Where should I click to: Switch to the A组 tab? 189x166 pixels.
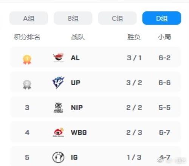coord(29,18)
